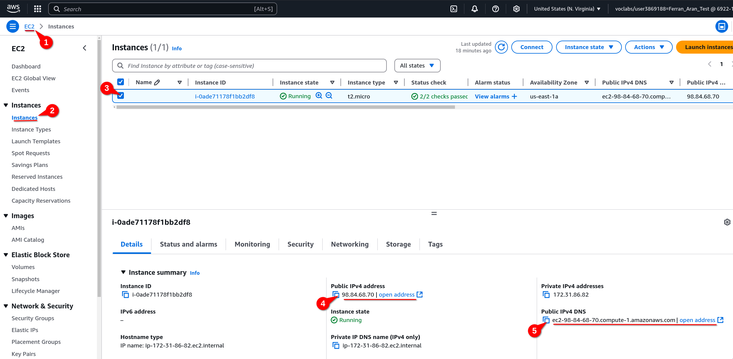Image resolution: width=733 pixels, height=359 pixels.
Task: Open the notifications bell
Action: [x=474, y=9]
